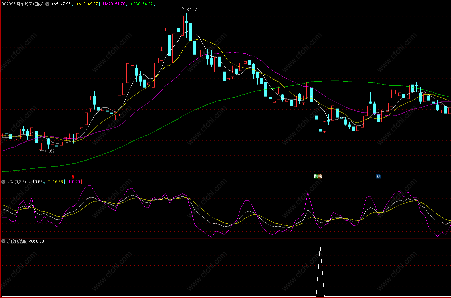Screen dimensions: 451x298
Task: Open the dropdown next to the 意华股份 title
Action: 47,4
